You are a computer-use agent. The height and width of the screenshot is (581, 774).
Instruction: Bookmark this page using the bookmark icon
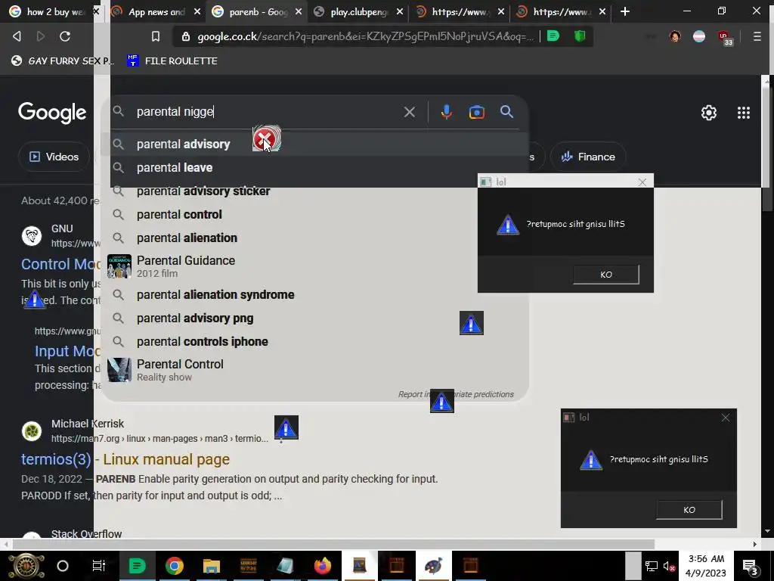point(156,36)
